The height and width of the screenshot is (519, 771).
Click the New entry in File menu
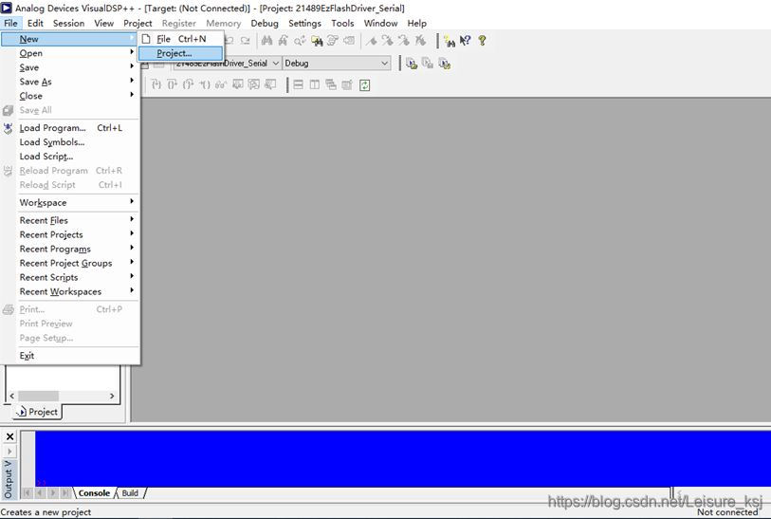tap(70, 39)
